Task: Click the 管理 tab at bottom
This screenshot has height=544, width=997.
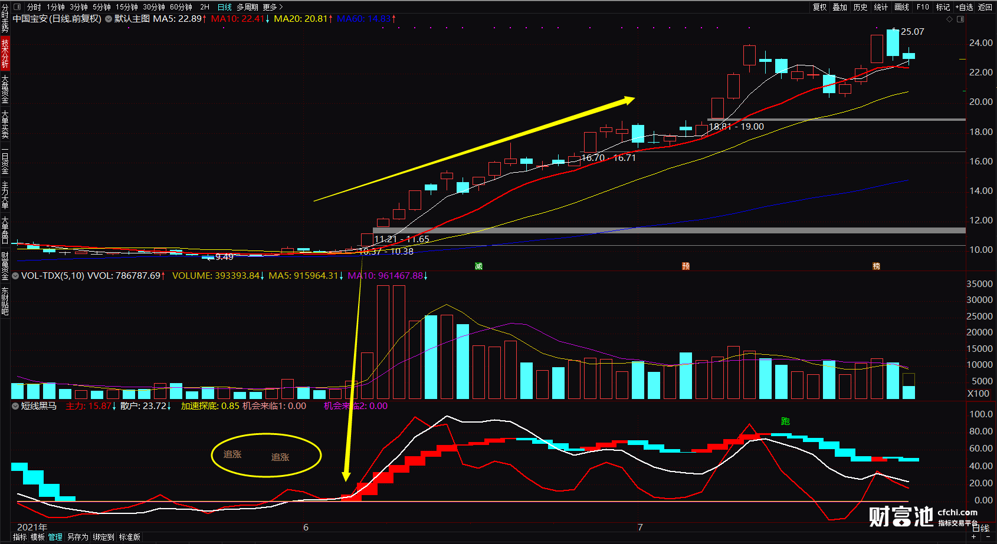Action: 55,537
